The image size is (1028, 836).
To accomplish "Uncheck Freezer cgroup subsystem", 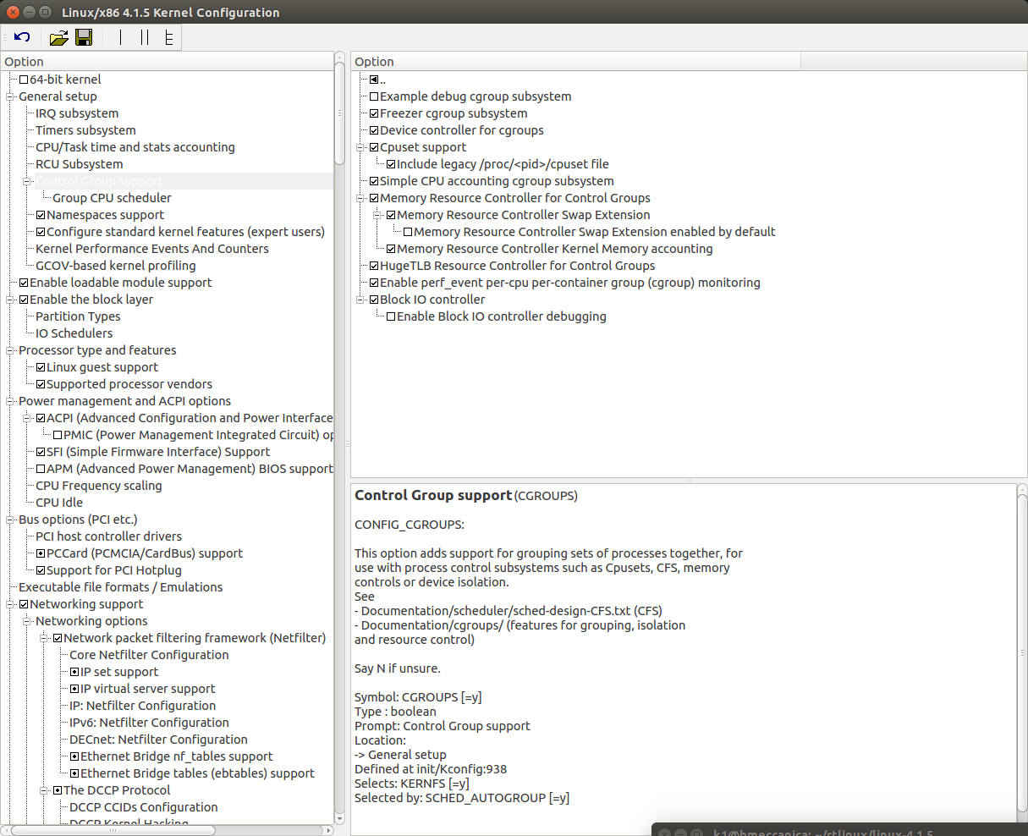I will coord(374,113).
